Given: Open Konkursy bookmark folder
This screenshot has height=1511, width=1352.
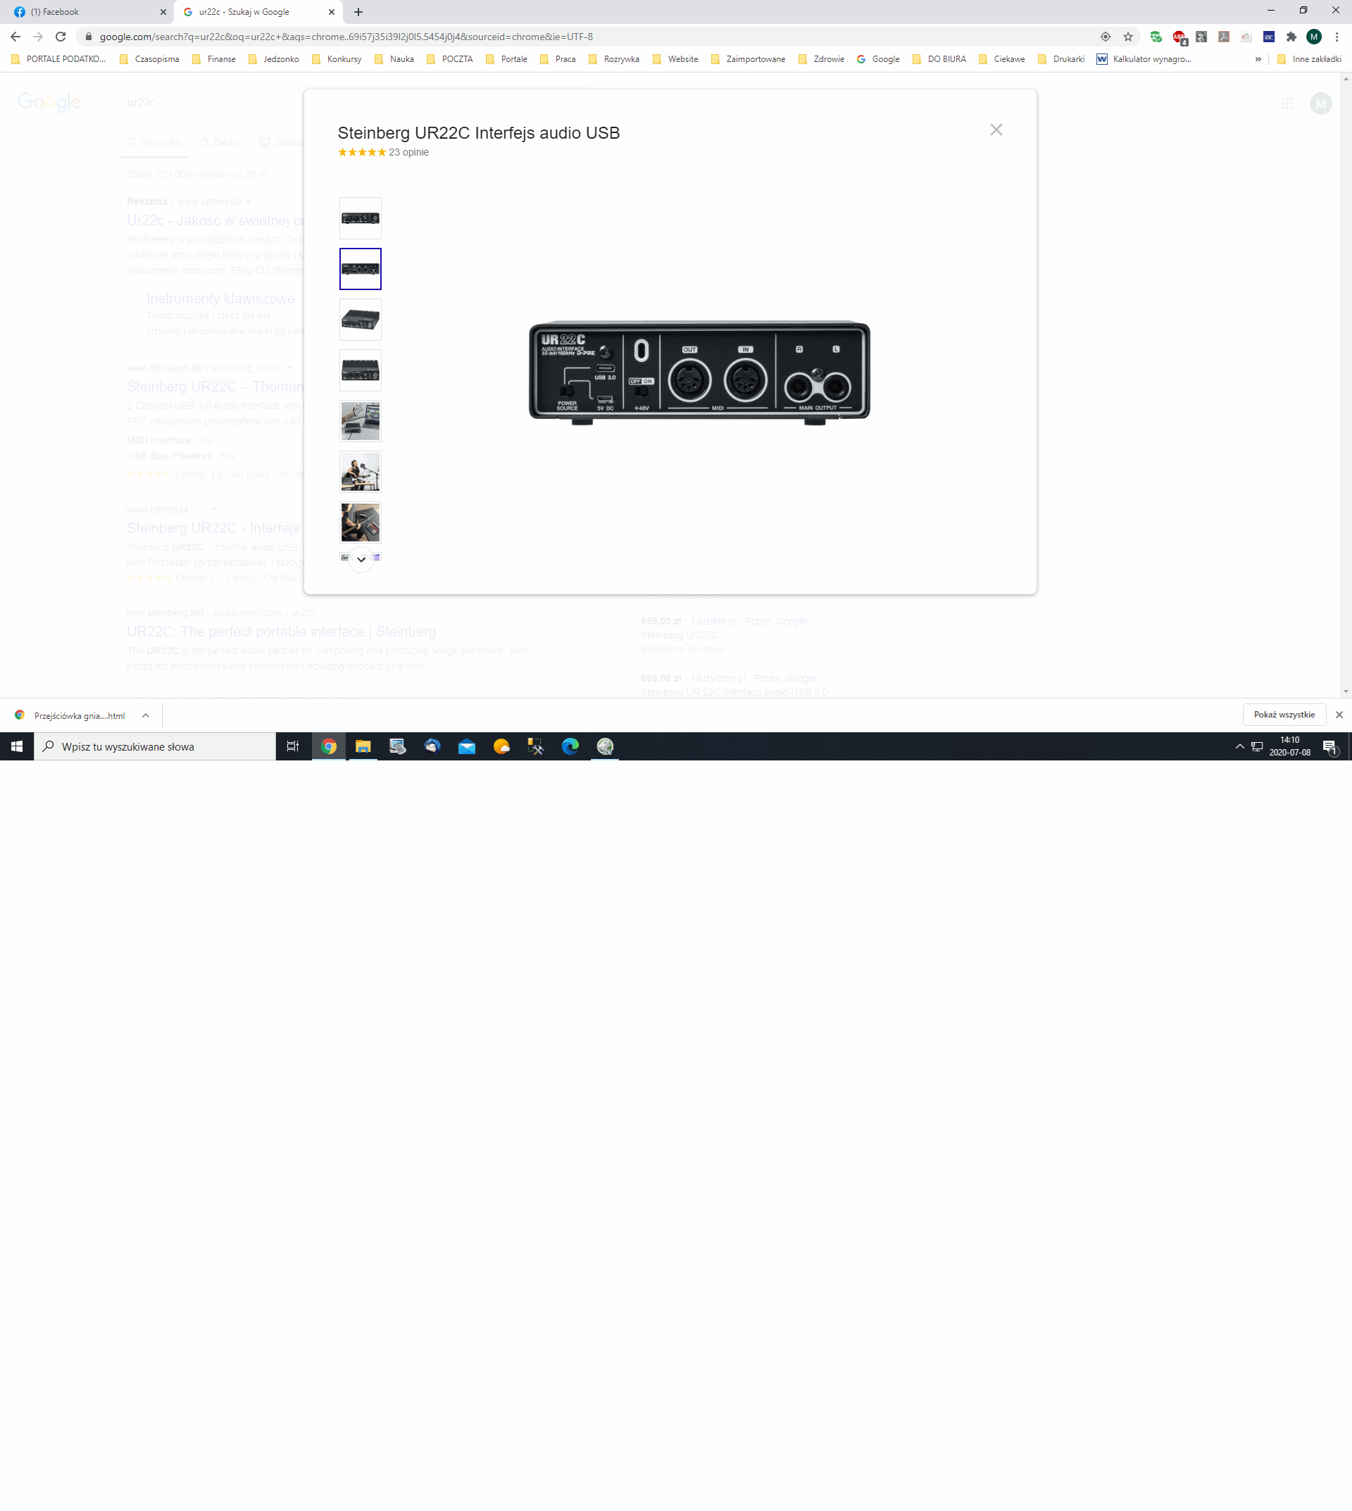Looking at the screenshot, I should pos(337,59).
